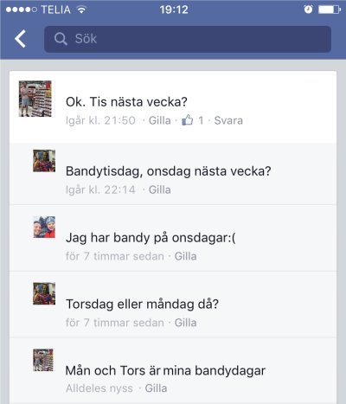Tap the 19:12 clock in status bar
The height and width of the screenshot is (404, 346).
tap(174, 10)
